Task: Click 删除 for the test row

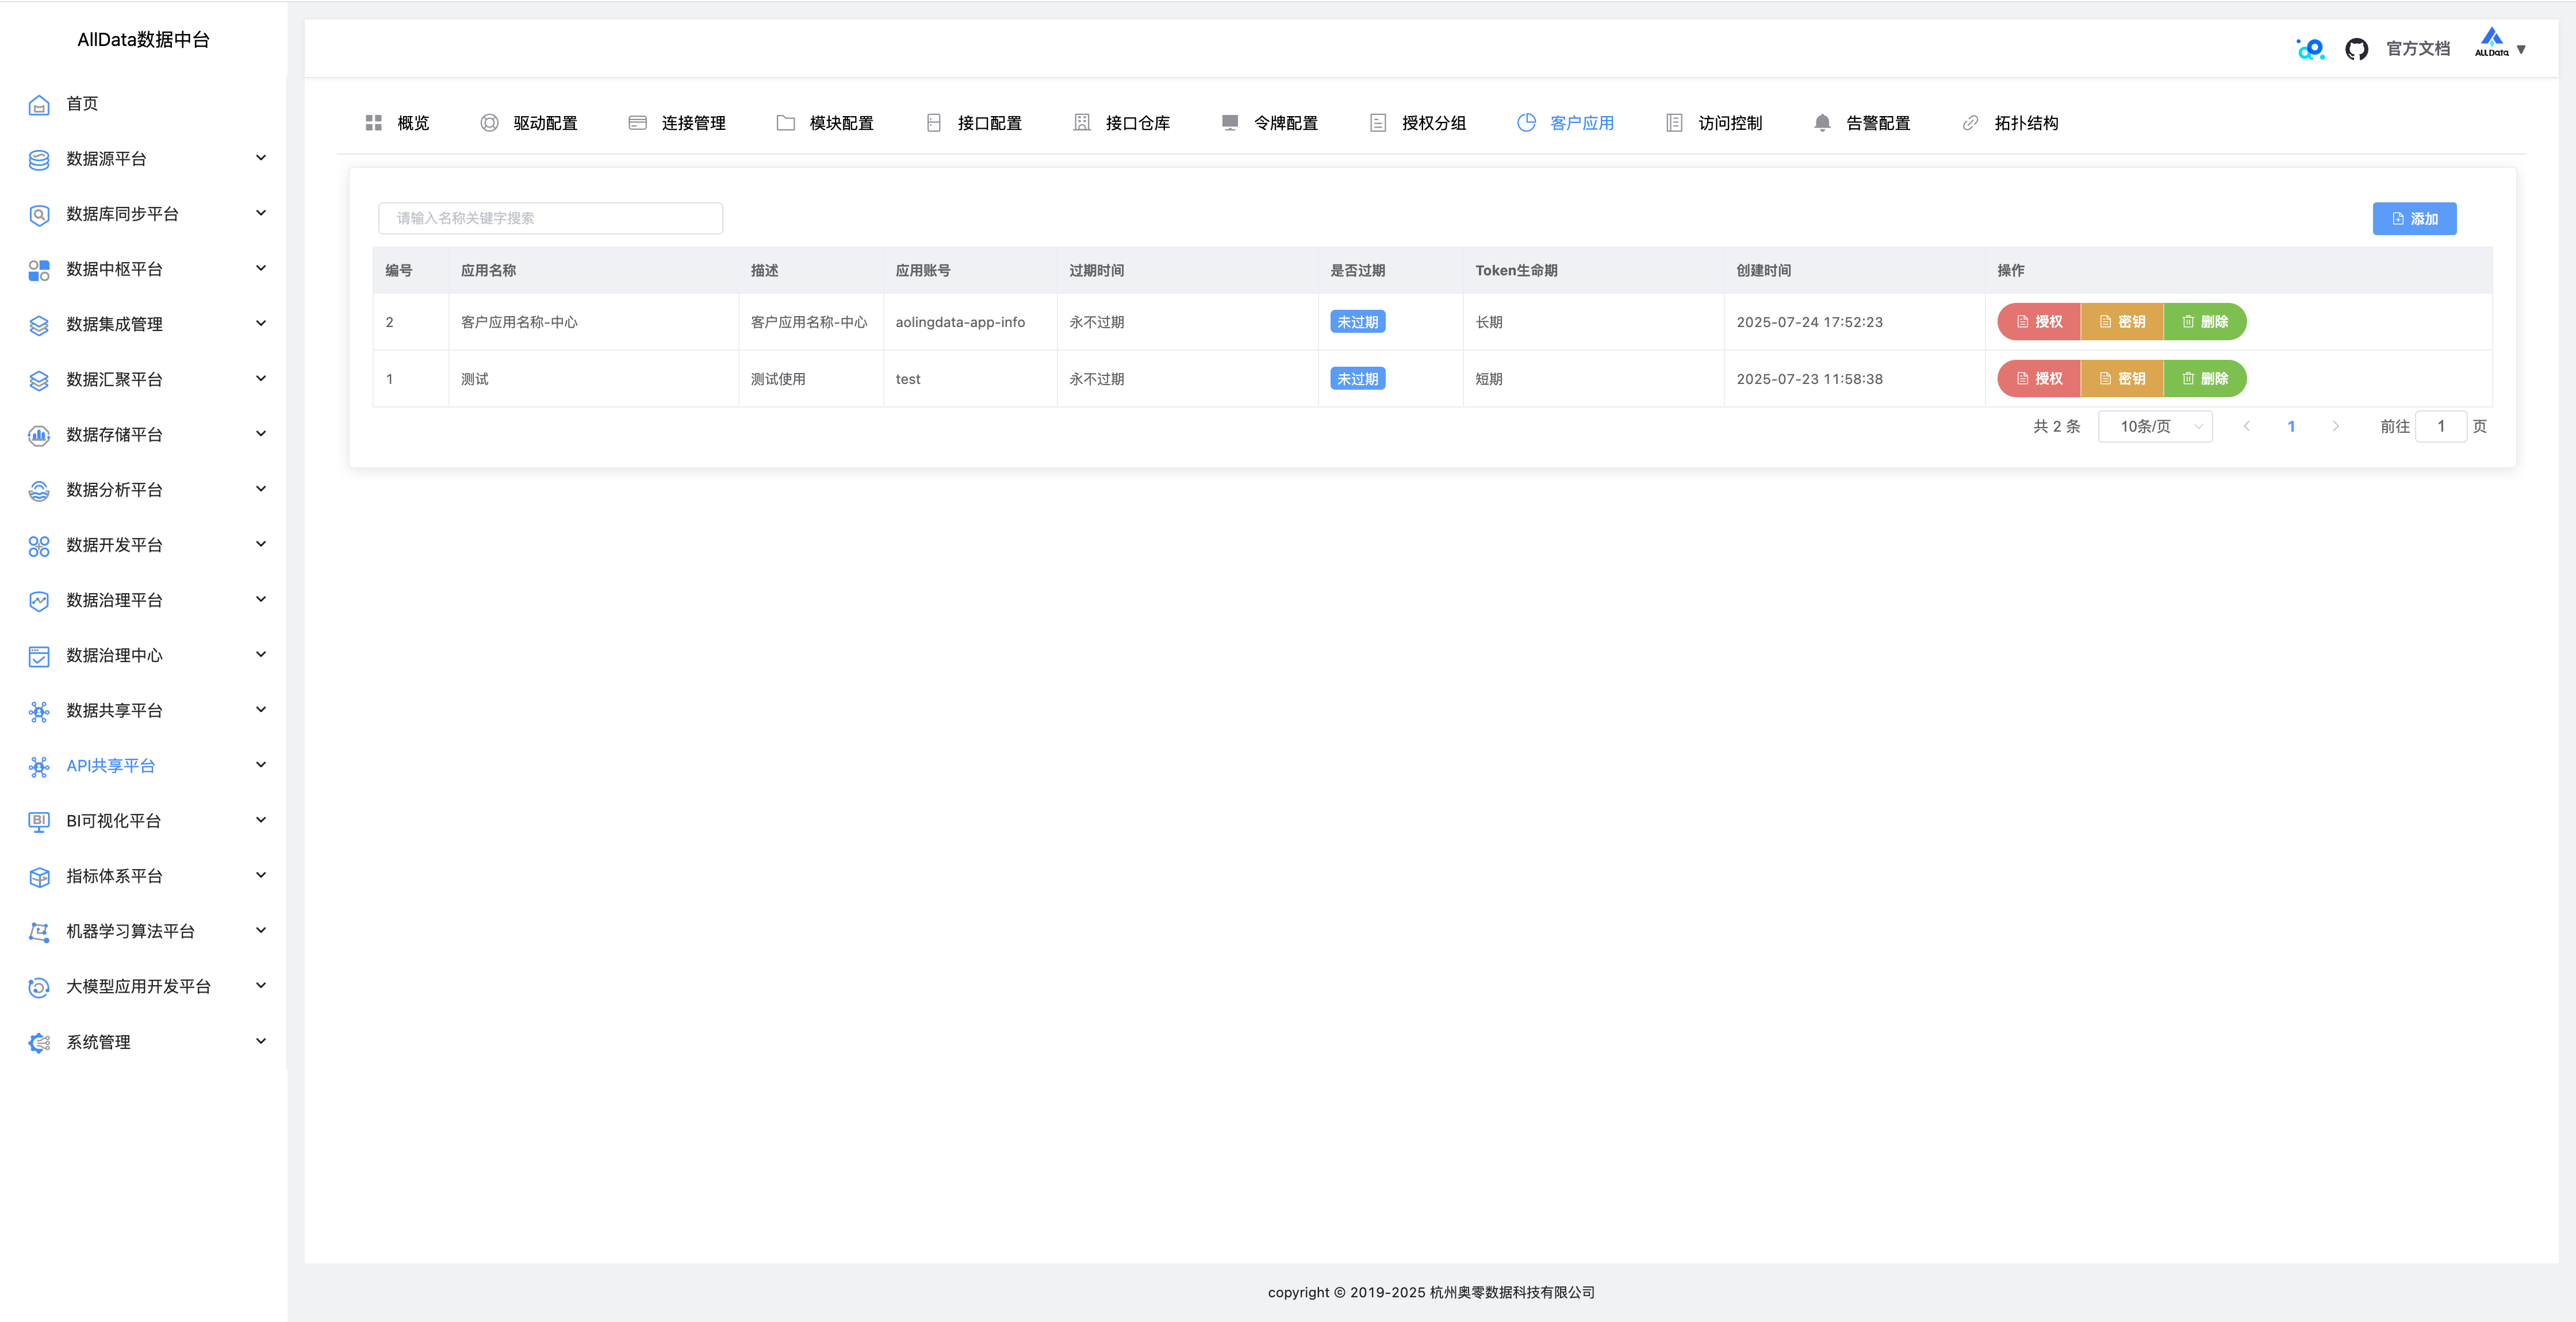Action: point(2205,379)
